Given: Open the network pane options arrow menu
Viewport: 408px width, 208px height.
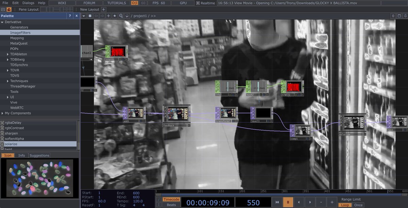Looking at the screenshot, I should pos(84,16).
